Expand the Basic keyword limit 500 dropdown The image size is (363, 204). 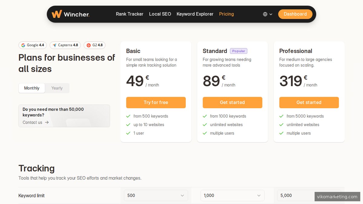tap(156, 196)
